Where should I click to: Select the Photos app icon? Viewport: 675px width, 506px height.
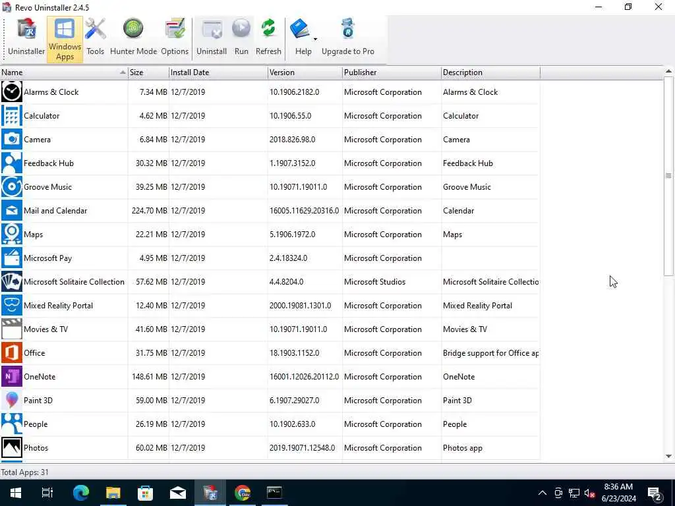[12, 447]
